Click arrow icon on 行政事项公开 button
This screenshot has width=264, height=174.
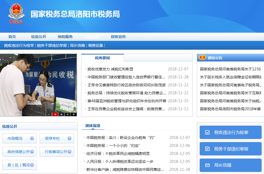coord(69,152)
